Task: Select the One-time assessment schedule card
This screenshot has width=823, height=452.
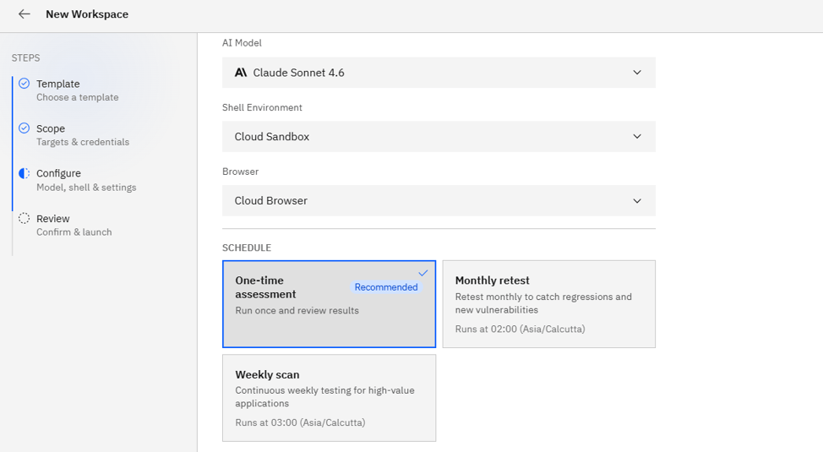Action: (329, 304)
